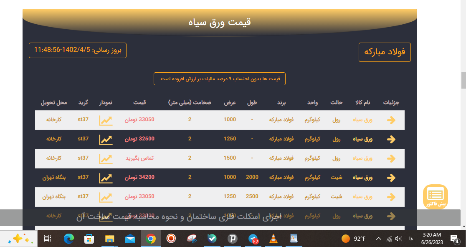Click the details arrow in the first table row
Screen dimensions: 466x247
(391, 120)
